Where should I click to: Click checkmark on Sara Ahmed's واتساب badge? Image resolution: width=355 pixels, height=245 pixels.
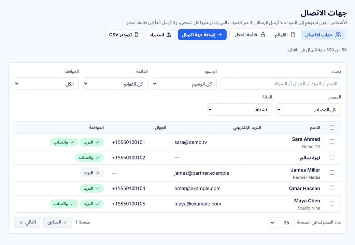(x=72, y=142)
